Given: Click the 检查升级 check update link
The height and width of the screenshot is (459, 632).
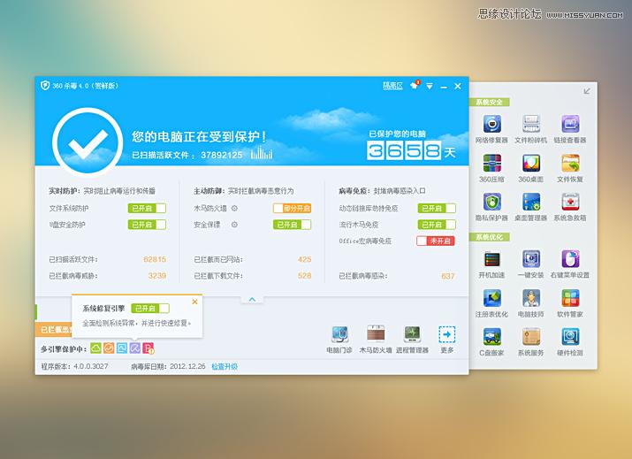Looking at the screenshot, I should 225,366.
